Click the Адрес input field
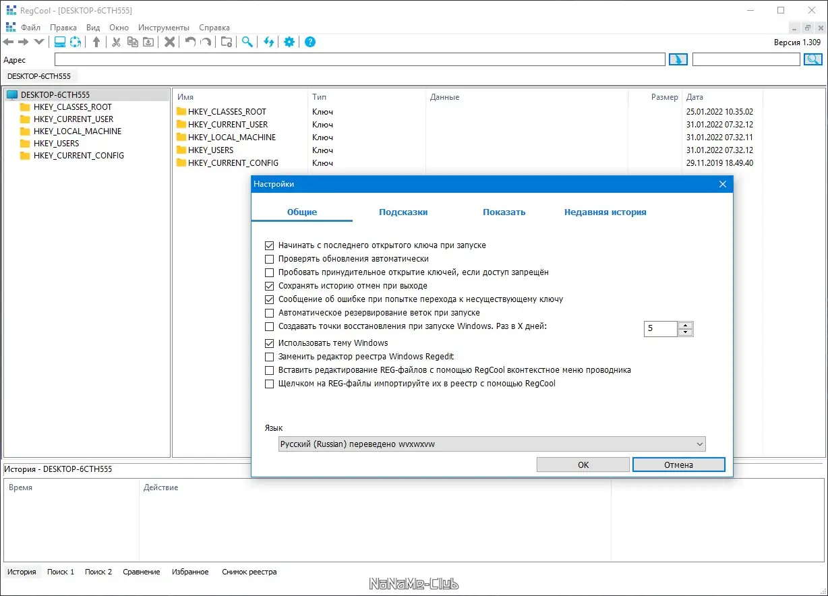The image size is (828, 596). pyautogui.click(x=360, y=59)
